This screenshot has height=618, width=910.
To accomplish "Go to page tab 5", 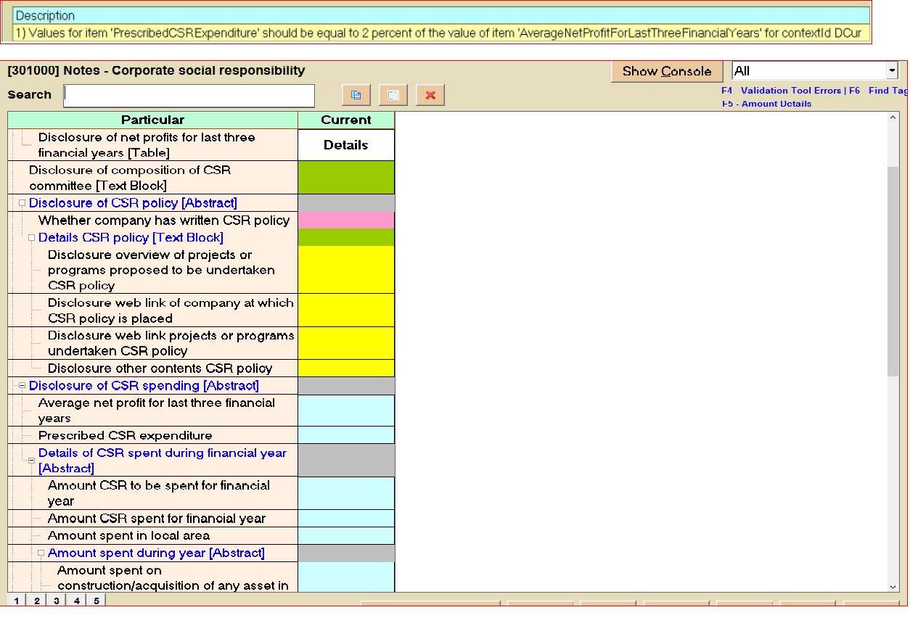I will pyautogui.click(x=96, y=601).
